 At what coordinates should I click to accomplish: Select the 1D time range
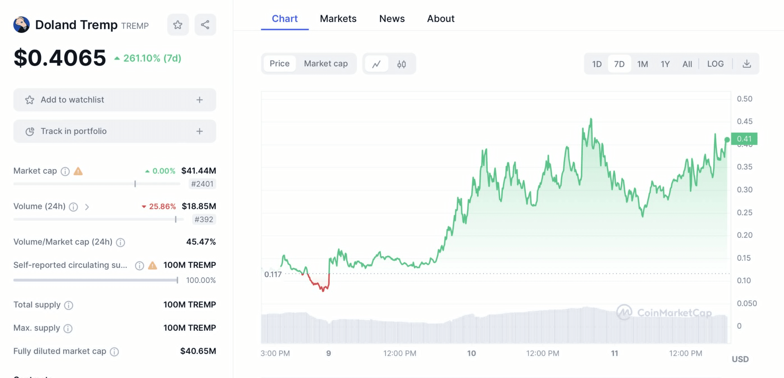[597, 64]
